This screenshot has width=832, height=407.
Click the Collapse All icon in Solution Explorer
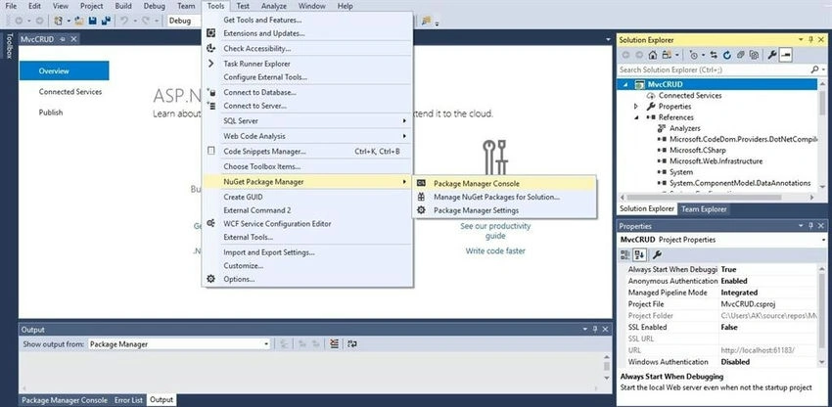pos(740,55)
